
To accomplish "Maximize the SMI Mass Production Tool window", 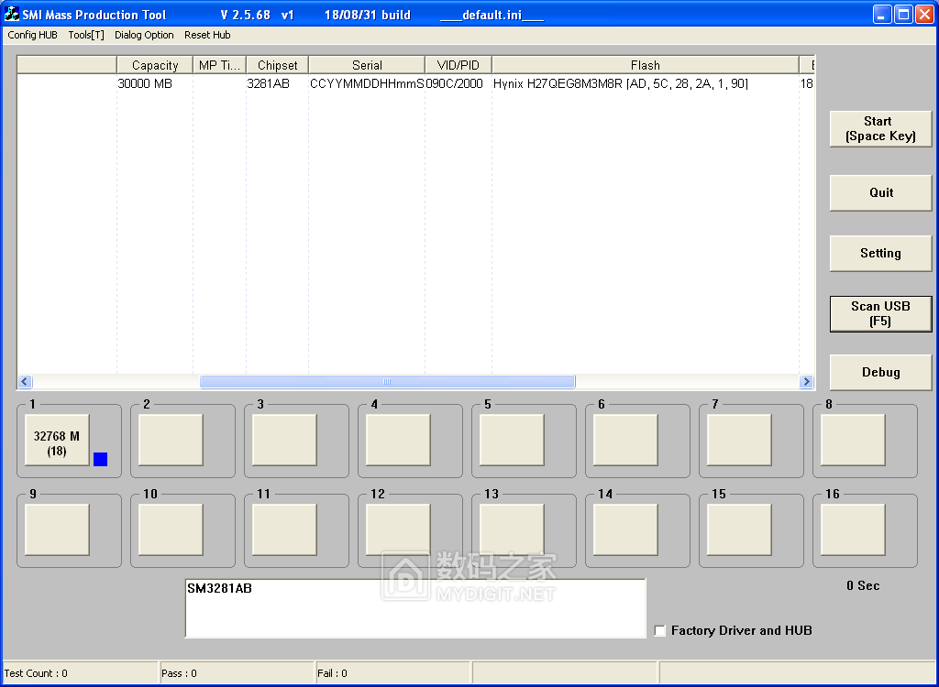I will [x=903, y=15].
